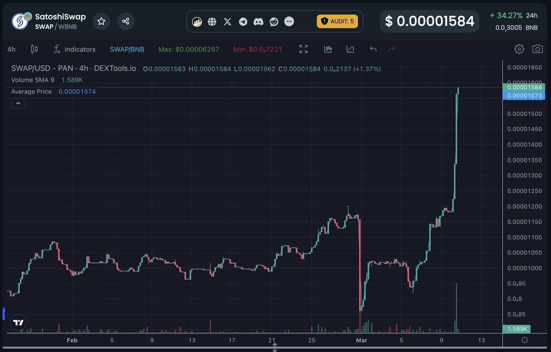Star SatoshiSwap as favorite
The image size is (551, 352).
(101, 21)
